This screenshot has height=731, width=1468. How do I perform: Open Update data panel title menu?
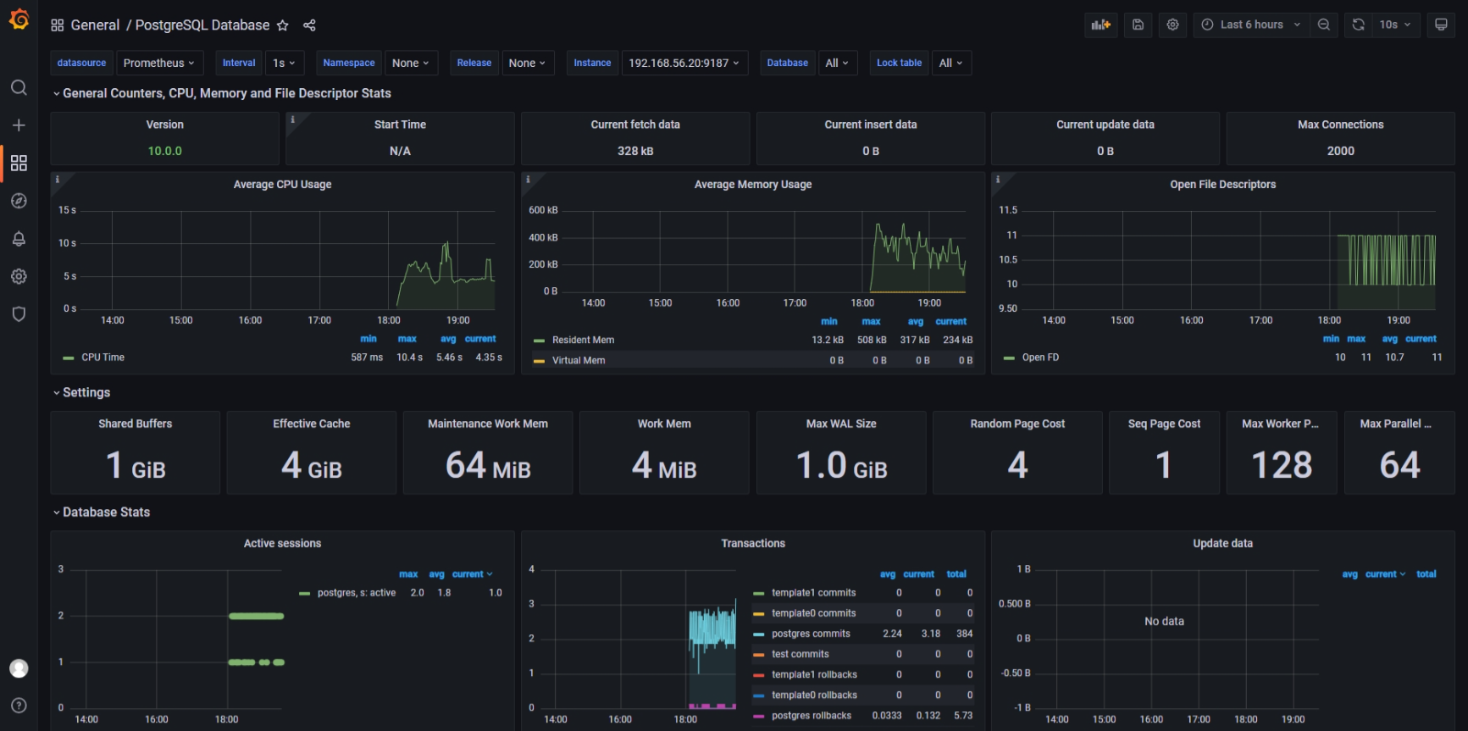point(1223,544)
